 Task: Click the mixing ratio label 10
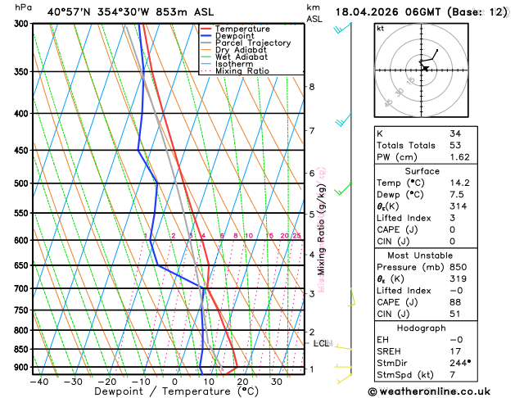click(x=249, y=236)
